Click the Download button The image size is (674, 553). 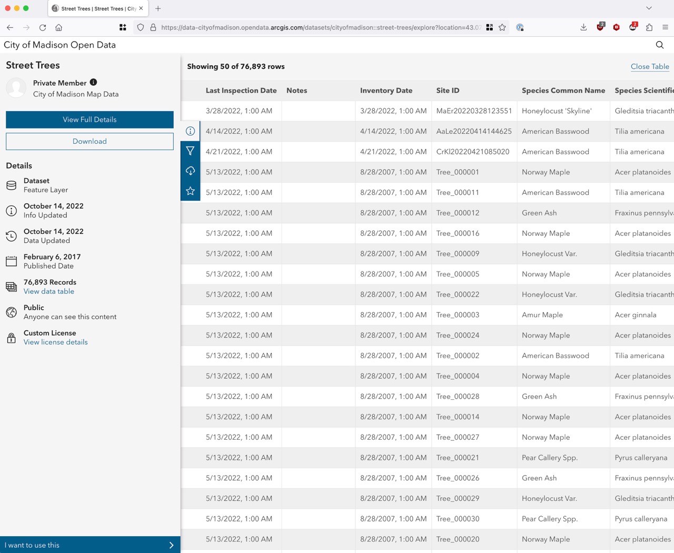coord(90,141)
